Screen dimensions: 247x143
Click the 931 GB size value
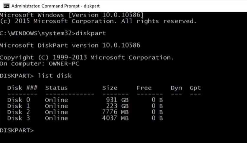click(x=118, y=100)
